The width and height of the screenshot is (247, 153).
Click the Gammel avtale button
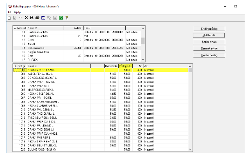(209, 48)
